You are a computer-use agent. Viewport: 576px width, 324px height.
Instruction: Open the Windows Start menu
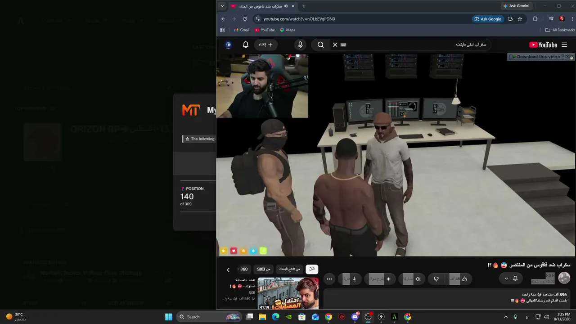[169, 317]
